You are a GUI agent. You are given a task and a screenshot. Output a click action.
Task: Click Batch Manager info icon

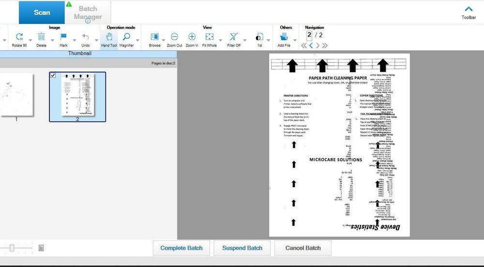pos(88,21)
